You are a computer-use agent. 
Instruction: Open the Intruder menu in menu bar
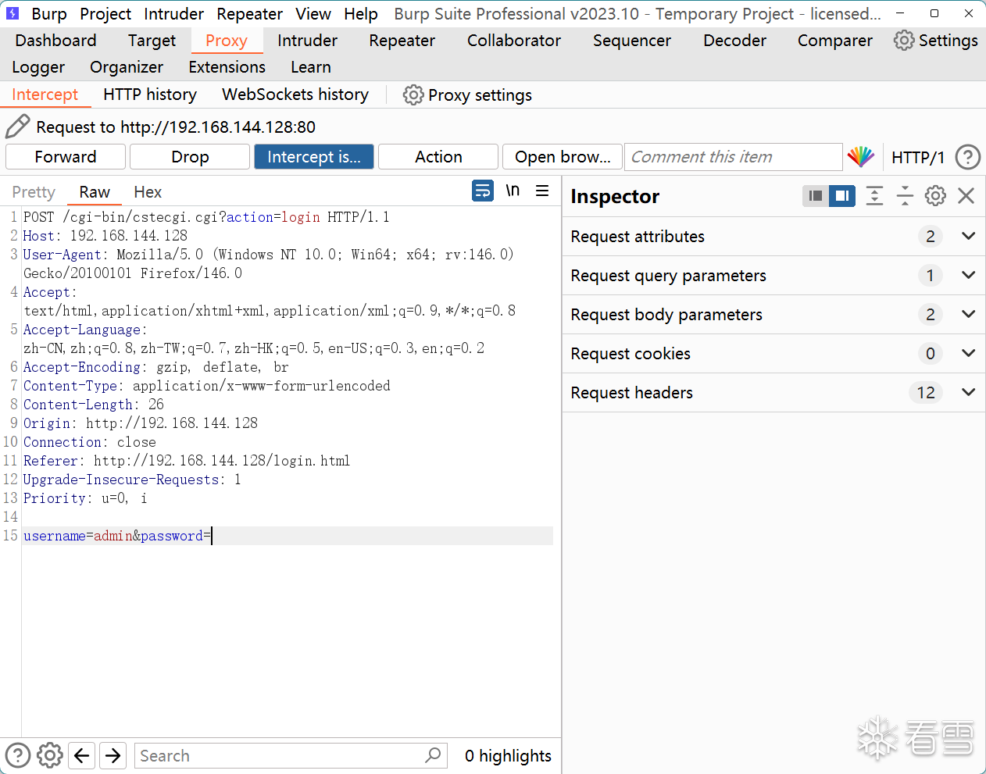[173, 14]
